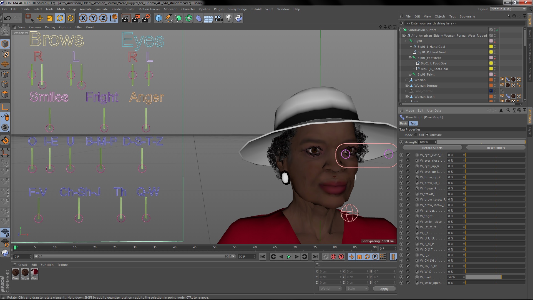Collapse the Bip01 hierarchy node
The image size is (533, 300).
tap(407, 41)
